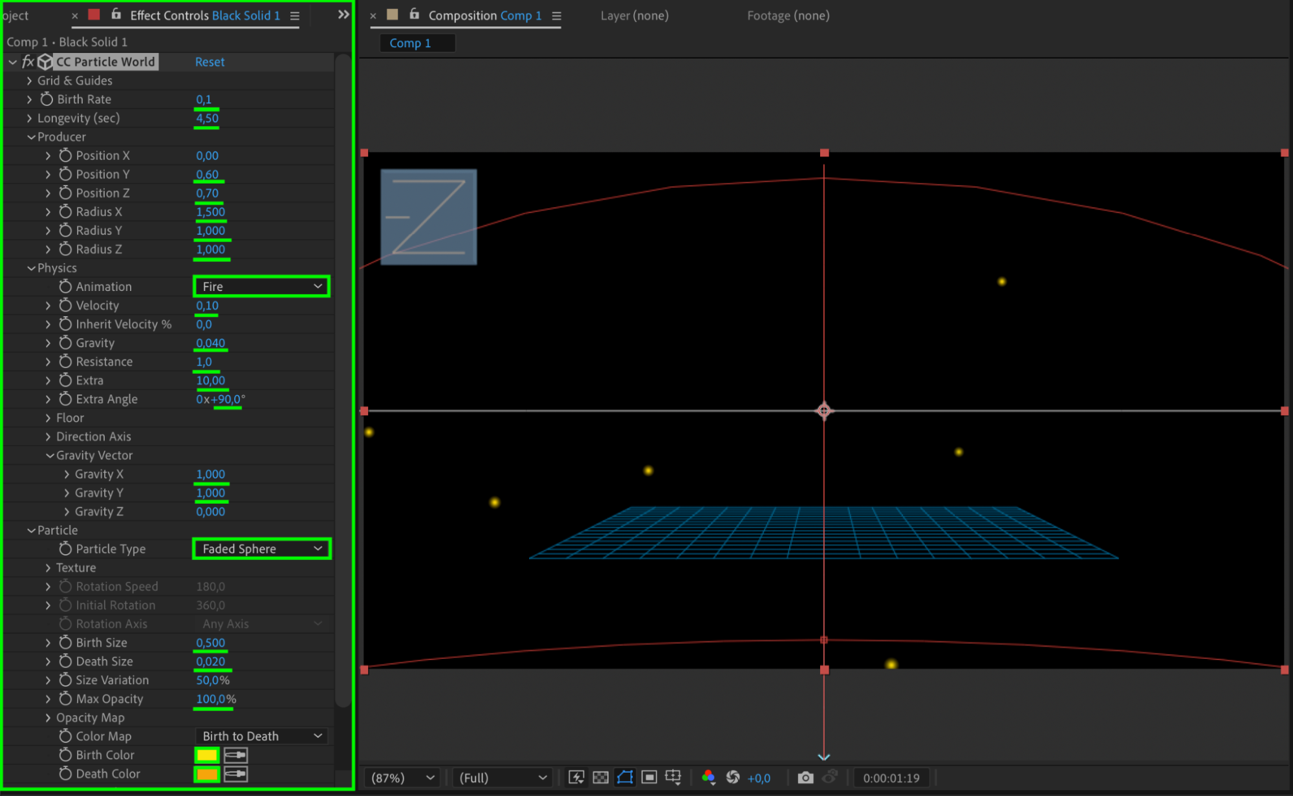The height and width of the screenshot is (796, 1293).
Task: Open Birth Color eyedropper
Action: tap(235, 755)
